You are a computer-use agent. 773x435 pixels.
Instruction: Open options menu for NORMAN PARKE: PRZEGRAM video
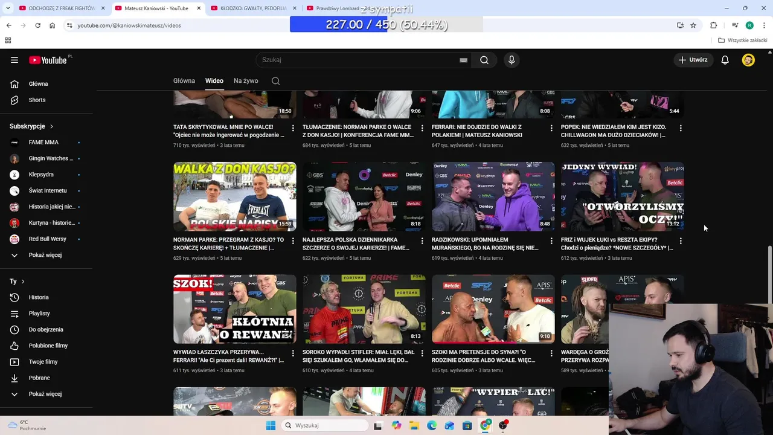click(x=293, y=240)
